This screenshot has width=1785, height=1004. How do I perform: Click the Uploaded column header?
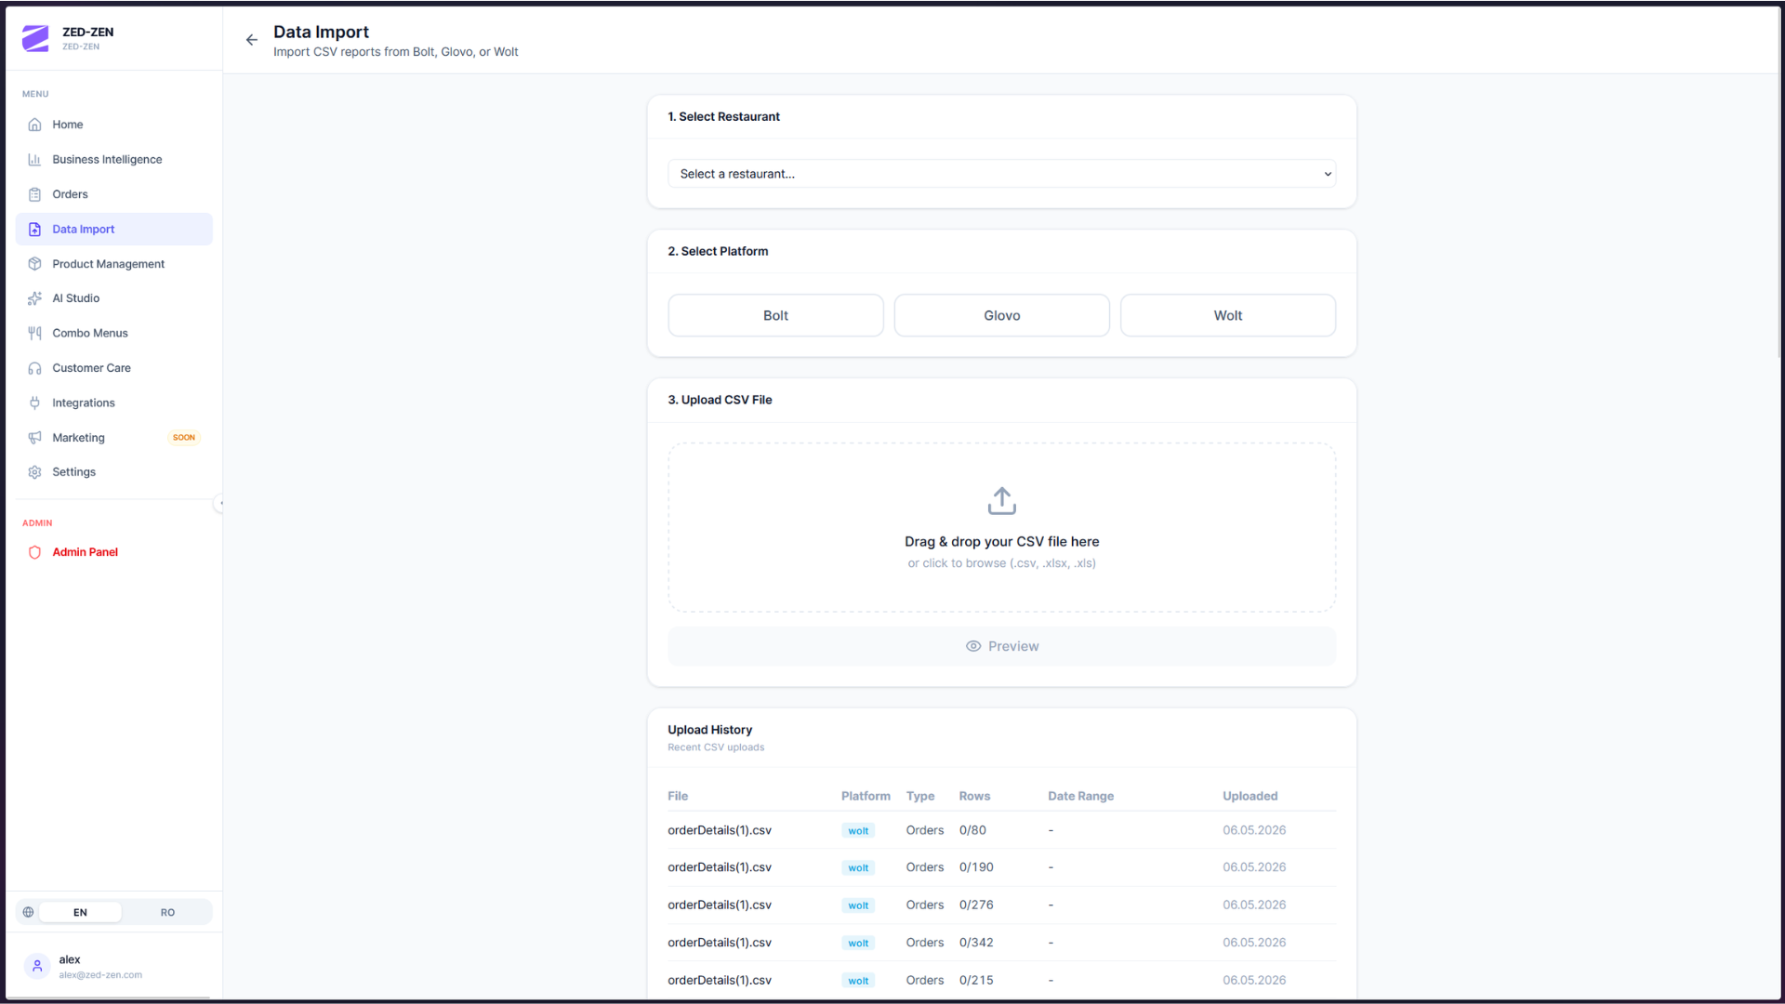[1249, 796]
